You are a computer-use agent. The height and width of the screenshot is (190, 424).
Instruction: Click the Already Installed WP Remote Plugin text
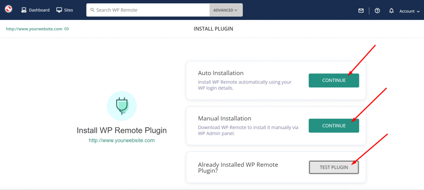coord(238,168)
